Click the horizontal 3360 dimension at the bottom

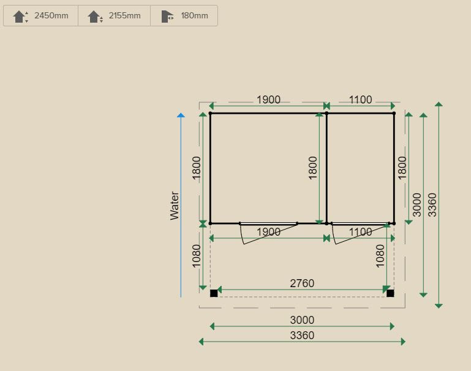(302, 335)
